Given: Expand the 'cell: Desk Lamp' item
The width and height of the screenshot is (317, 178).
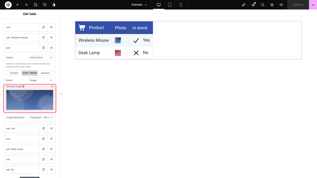Looking at the screenshot, I should [x=22, y=149].
